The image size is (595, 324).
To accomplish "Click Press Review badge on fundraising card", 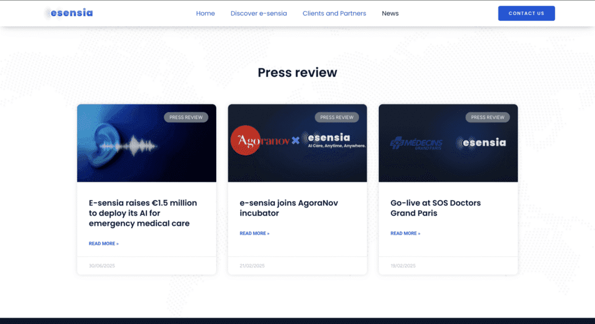I will click(x=186, y=117).
